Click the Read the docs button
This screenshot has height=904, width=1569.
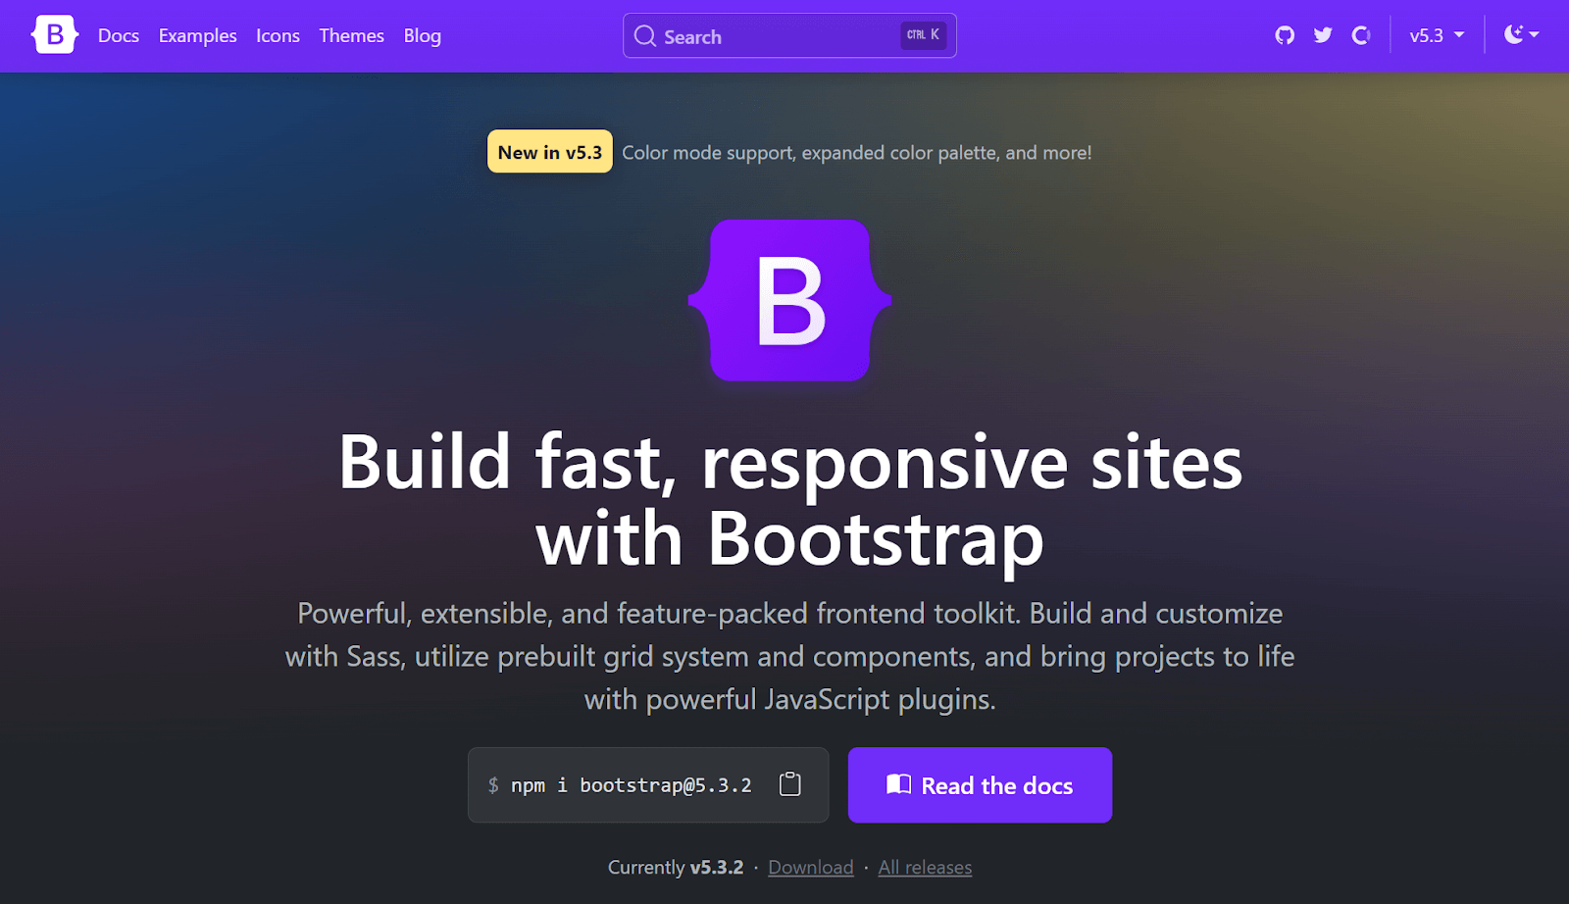tap(979, 784)
